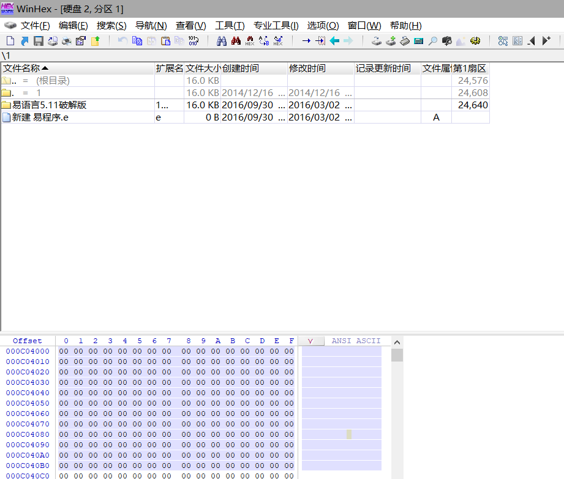The height and width of the screenshot is (479, 564).
Task: Sort by the 记录更新时间 column header
Action: coord(388,69)
